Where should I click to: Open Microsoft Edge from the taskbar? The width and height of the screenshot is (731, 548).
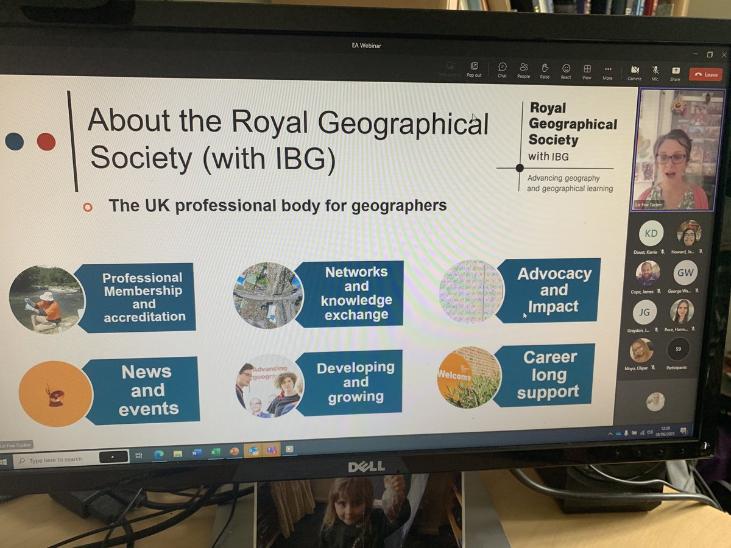point(158,454)
